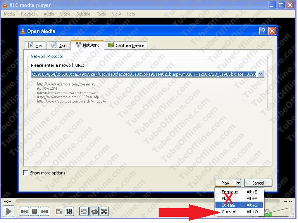This screenshot has width=298, height=223.
Task: Open extended settings equalizer icon
Action: point(69,211)
